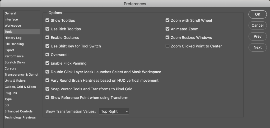Select Performance in the sidebar
Screen dimensions: 270x128
point(14,56)
